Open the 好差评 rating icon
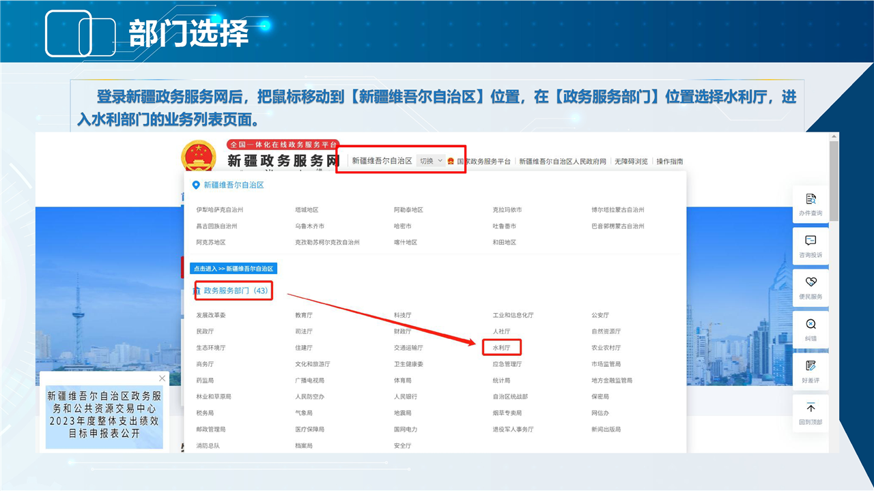Screen dimensions: 874x491 [x=810, y=366]
